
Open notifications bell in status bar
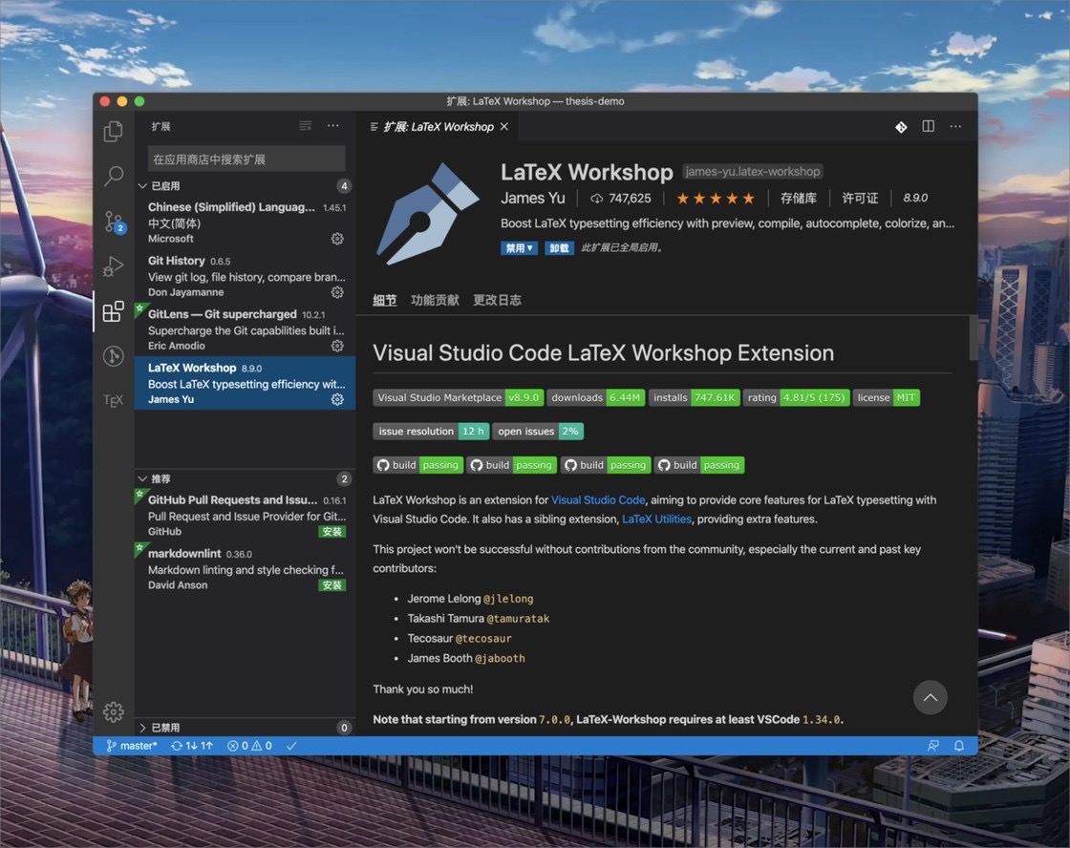[959, 746]
